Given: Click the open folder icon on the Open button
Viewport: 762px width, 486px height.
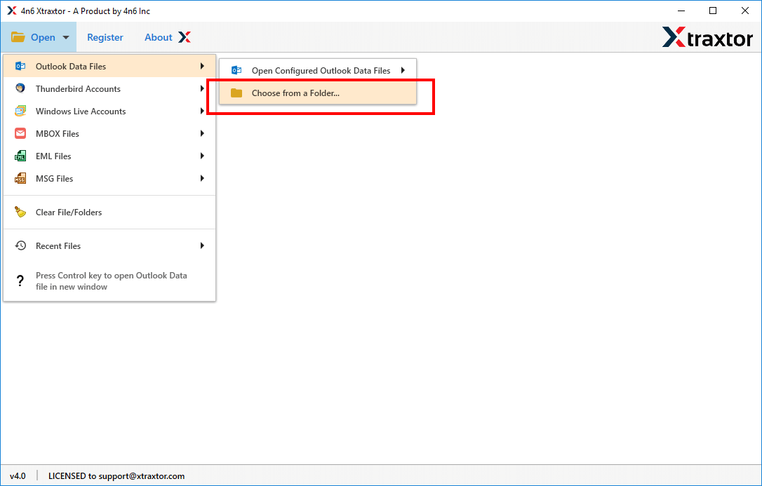Looking at the screenshot, I should (18, 37).
